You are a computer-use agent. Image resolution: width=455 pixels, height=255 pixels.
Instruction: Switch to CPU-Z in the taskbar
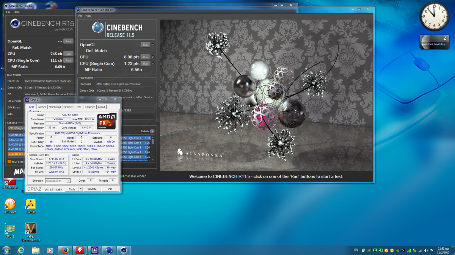94,250
